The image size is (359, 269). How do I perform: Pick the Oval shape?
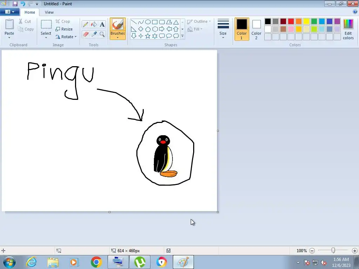click(x=148, y=22)
